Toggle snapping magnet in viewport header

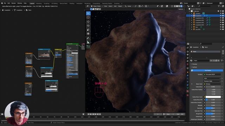click(x=140, y=6)
